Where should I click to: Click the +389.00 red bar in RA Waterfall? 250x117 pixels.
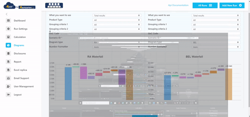[99, 74]
